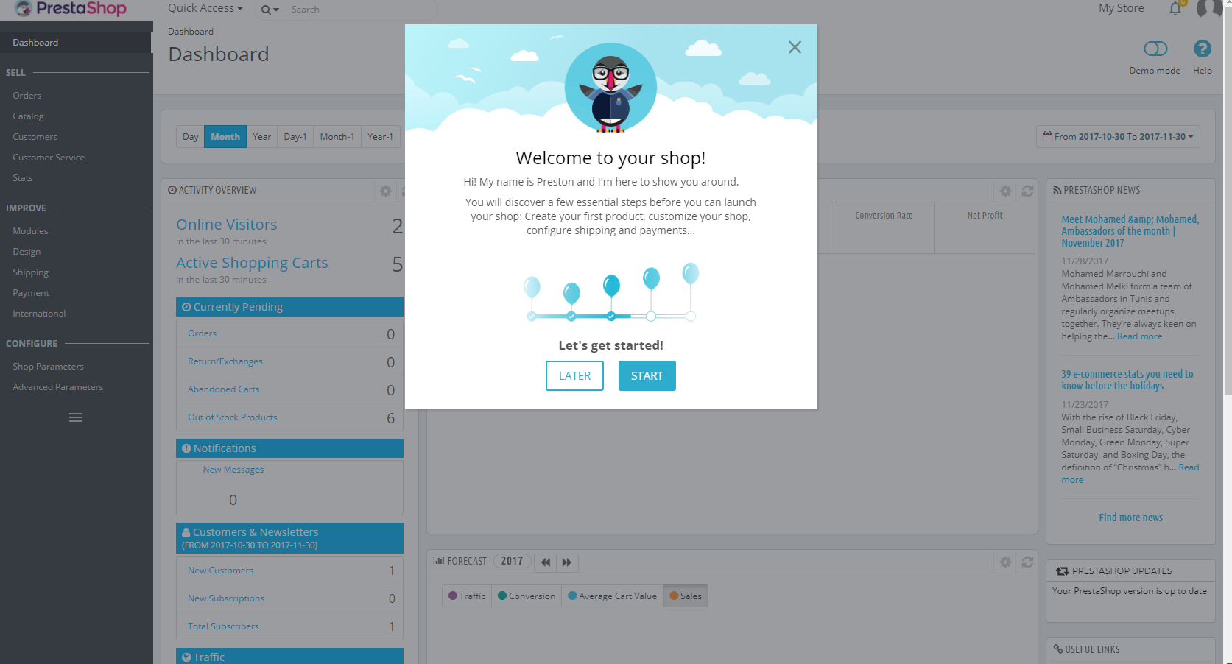The width and height of the screenshot is (1232, 664).
Task: Open the Meet Mohamed ambassadors news article
Action: coord(1130,231)
